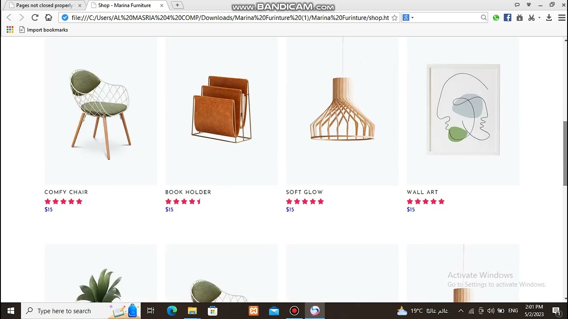Reload the shop page
568x319 pixels.
pos(35,18)
